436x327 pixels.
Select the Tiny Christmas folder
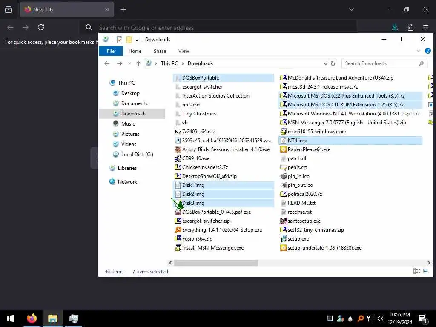coord(199,114)
